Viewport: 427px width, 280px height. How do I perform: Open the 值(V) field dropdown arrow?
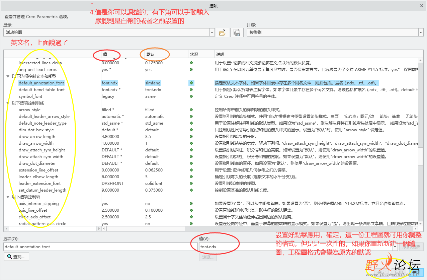coord(395,247)
